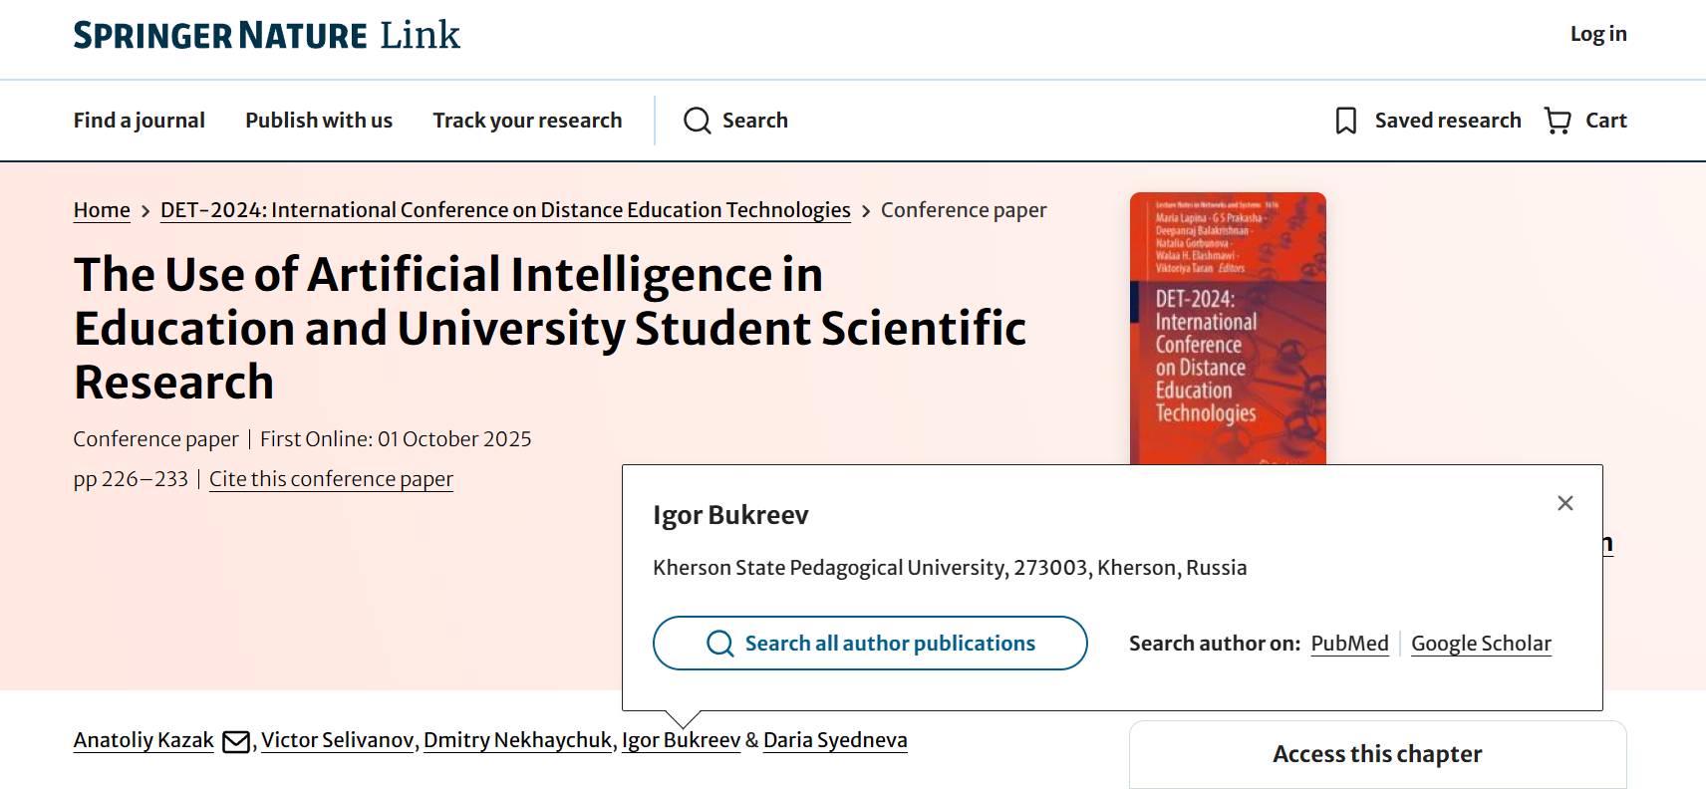The width and height of the screenshot is (1706, 789).
Task: Click the Springer Nature Link logo
Action: pyautogui.click(x=266, y=36)
